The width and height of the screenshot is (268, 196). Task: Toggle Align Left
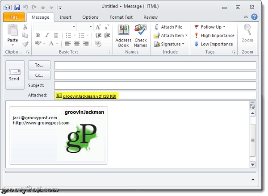pyautogui.click(x=68, y=44)
